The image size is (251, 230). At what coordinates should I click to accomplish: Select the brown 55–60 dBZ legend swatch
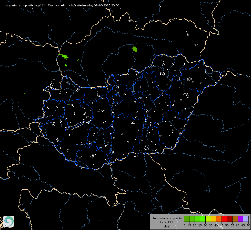coord(235,219)
